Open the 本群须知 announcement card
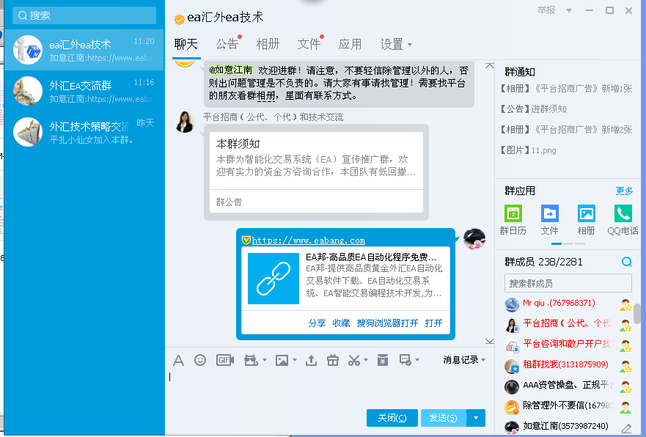The height and width of the screenshot is (437, 646). (x=316, y=172)
